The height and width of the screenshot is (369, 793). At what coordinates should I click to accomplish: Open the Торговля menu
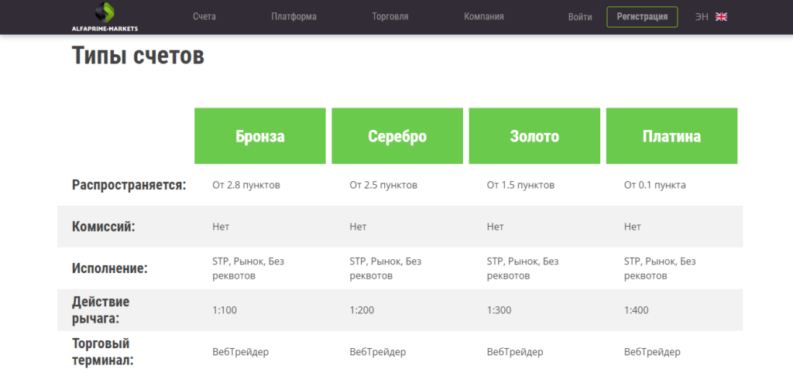pos(390,17)
